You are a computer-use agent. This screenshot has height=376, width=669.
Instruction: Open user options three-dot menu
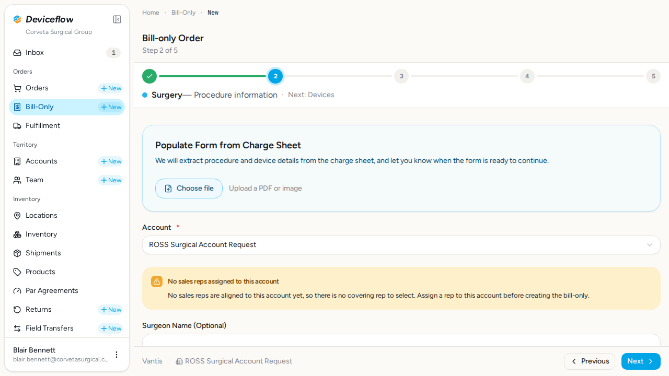coord(117,355)
